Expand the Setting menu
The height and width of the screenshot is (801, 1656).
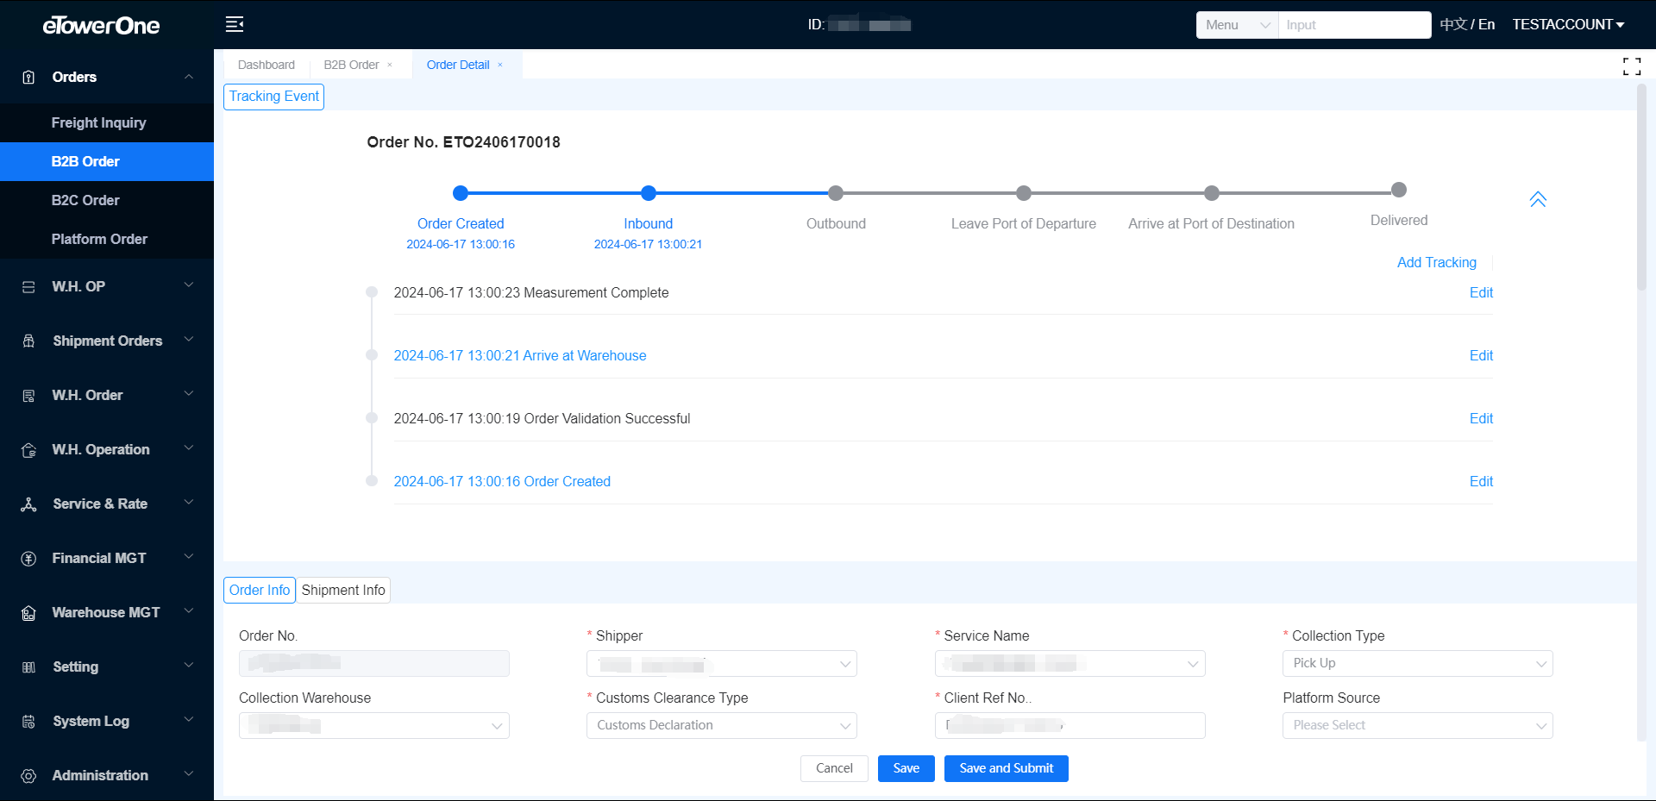(188, 666)
